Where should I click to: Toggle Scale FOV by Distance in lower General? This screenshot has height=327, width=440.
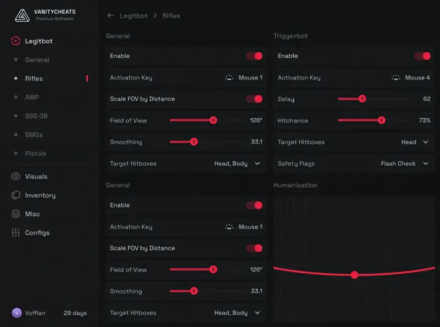pos(254,248)
